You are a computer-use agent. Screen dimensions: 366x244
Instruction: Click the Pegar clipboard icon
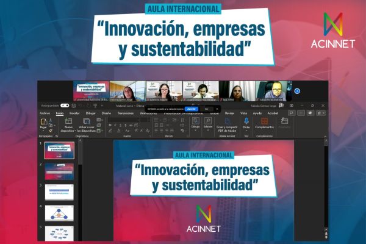point(44,123)
